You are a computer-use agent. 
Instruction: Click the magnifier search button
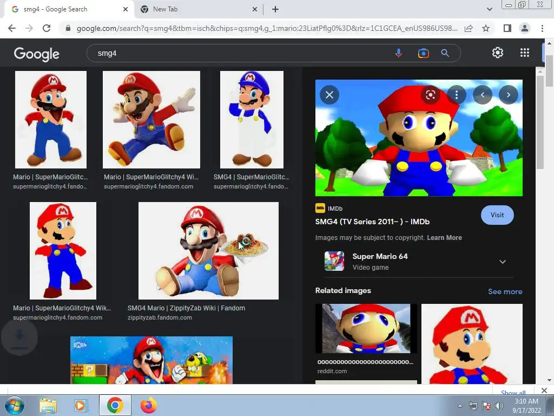(445, 53)
